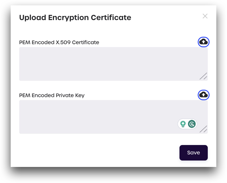The height and width of the screenshot is (183, 227).
Task: Click the word "Key" in the private key label
Action: [80, 95]
